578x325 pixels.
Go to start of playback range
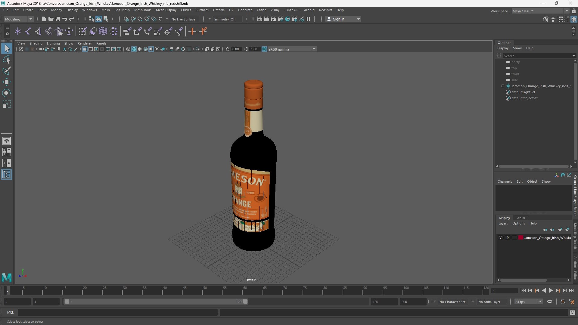[523, 291]
